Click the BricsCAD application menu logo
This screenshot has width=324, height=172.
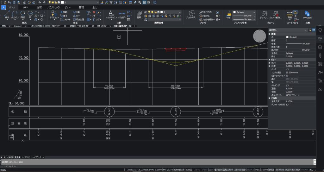click(x=3, y=8)
